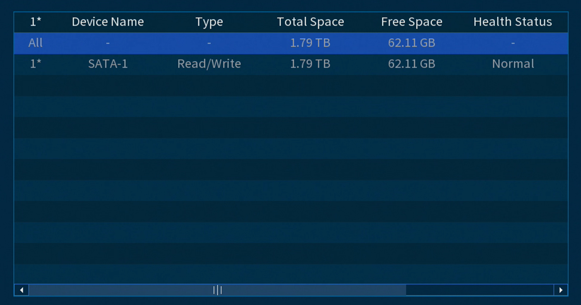Click the Read/Write type cell
Image resolution: width=581 pixels, height=305 pixels.
pyautogui.click(x=209, y=64)
